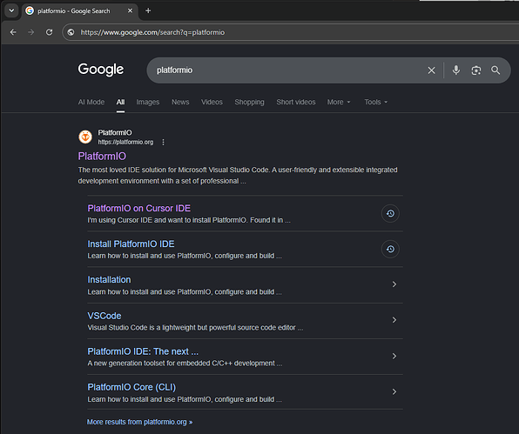
Task: Click the history icon beside Install PlatformIO IDE
Action: (390, 250)
